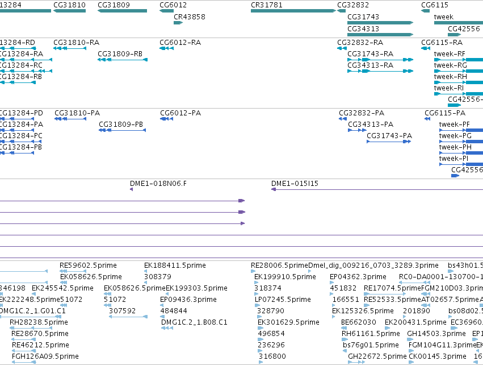Click transcript label tweek-RG
The width and height of the screenshot is (483, 365).
click(x=450, y=65)
